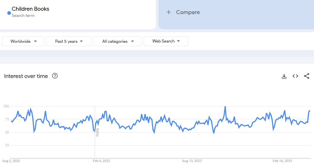Screen dimensions: 314x168
Task: Click the Compare text to add term
Action: [188, 12]
